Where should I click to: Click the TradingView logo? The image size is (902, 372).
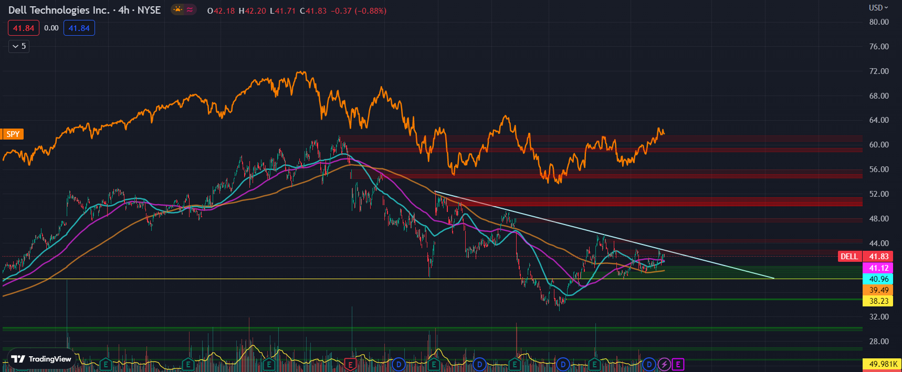(41, 359)
